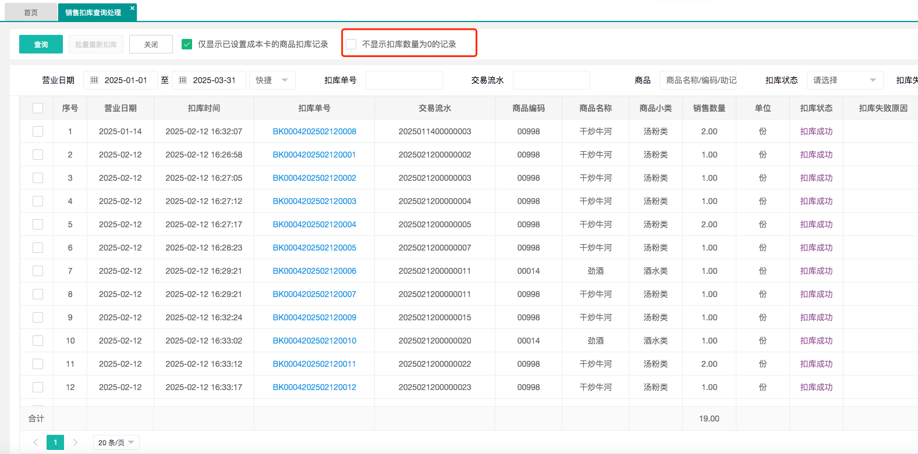This screenshot has height=454, width=918.
Task: Select checkbox for row 5
Action: (x=38, y=224)
